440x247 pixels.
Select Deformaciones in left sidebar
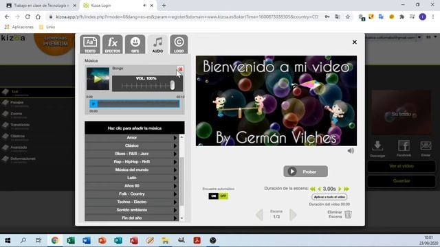pos(23,158)
